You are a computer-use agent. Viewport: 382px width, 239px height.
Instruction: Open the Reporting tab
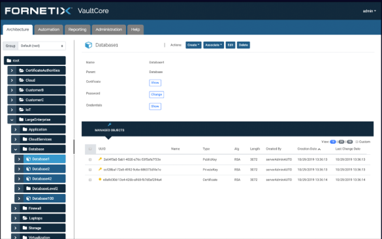(77, 29)
